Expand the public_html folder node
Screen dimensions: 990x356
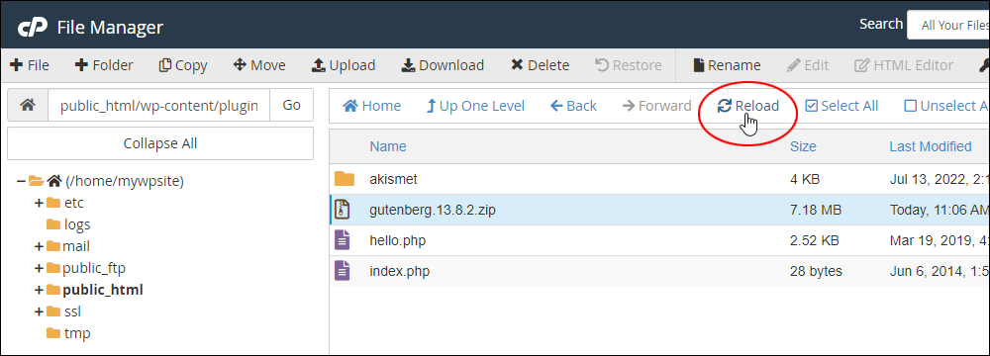40,290
